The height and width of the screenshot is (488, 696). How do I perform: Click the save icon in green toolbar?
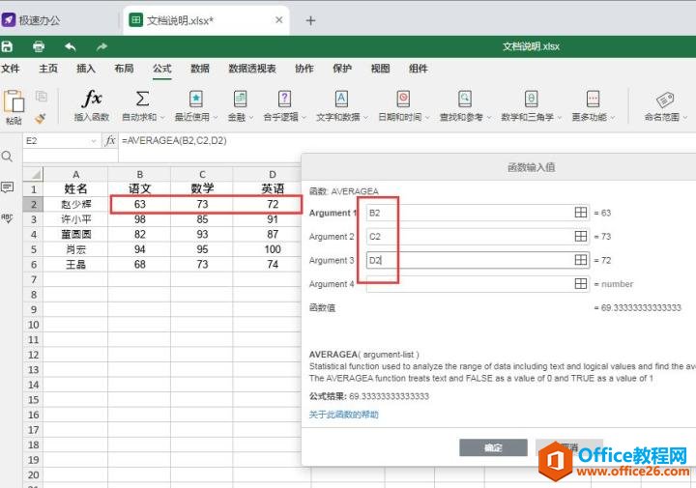[x=7, y=46]
